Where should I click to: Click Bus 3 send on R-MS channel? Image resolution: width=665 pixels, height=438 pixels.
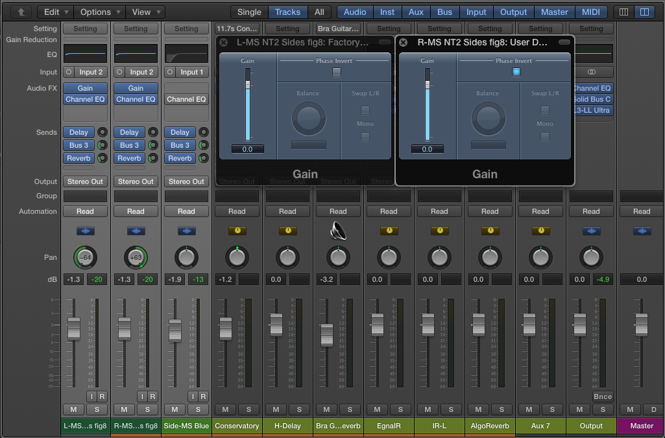129,145
